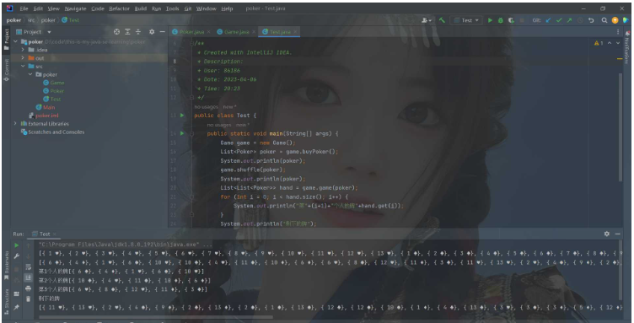Image resolution: width=634 pixels, height=323 pixels.
Task: Open the wrench icon in the Run panel
Action: 17,256
